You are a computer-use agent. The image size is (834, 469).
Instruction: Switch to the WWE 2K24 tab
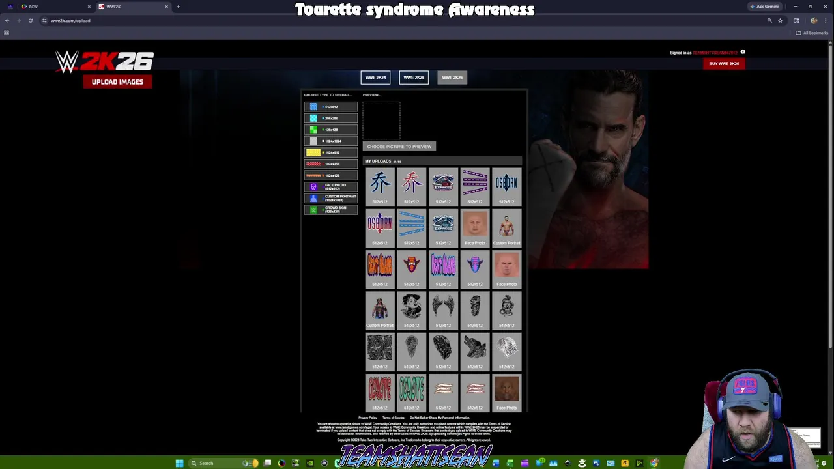coord(375,78)
